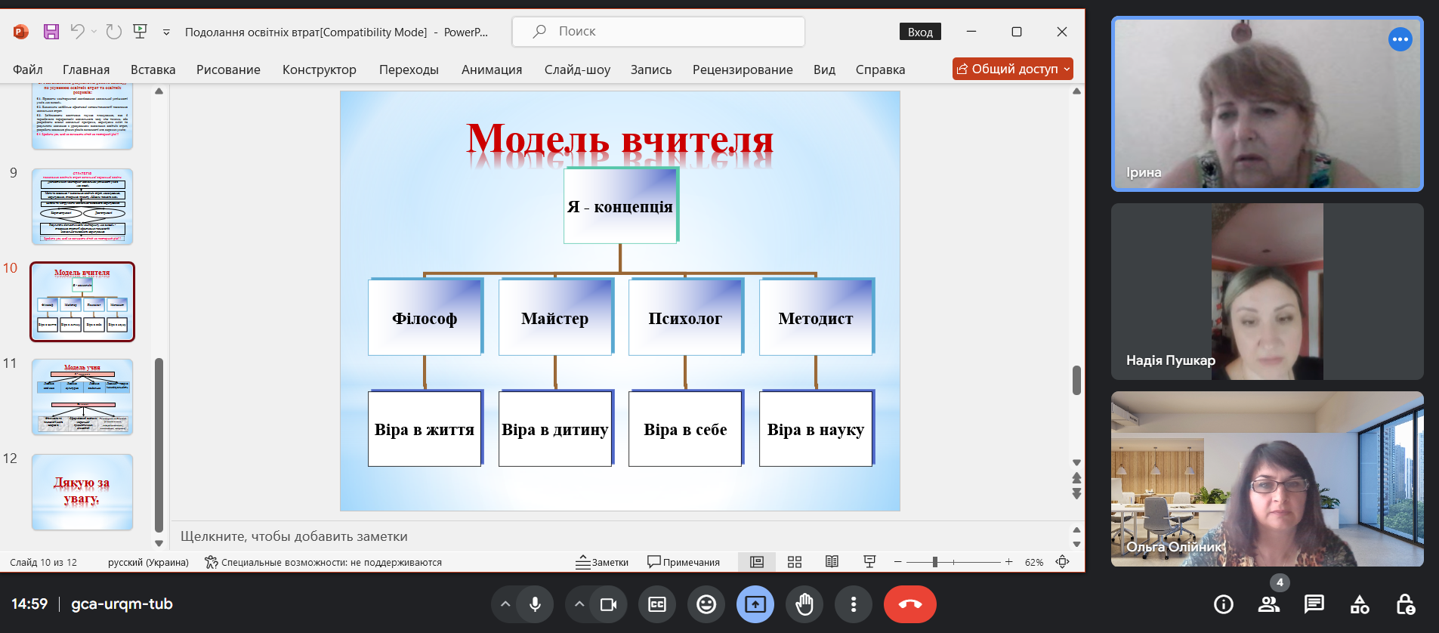
Task: Select the Віра в науку box
Action: tap(816, 428)
